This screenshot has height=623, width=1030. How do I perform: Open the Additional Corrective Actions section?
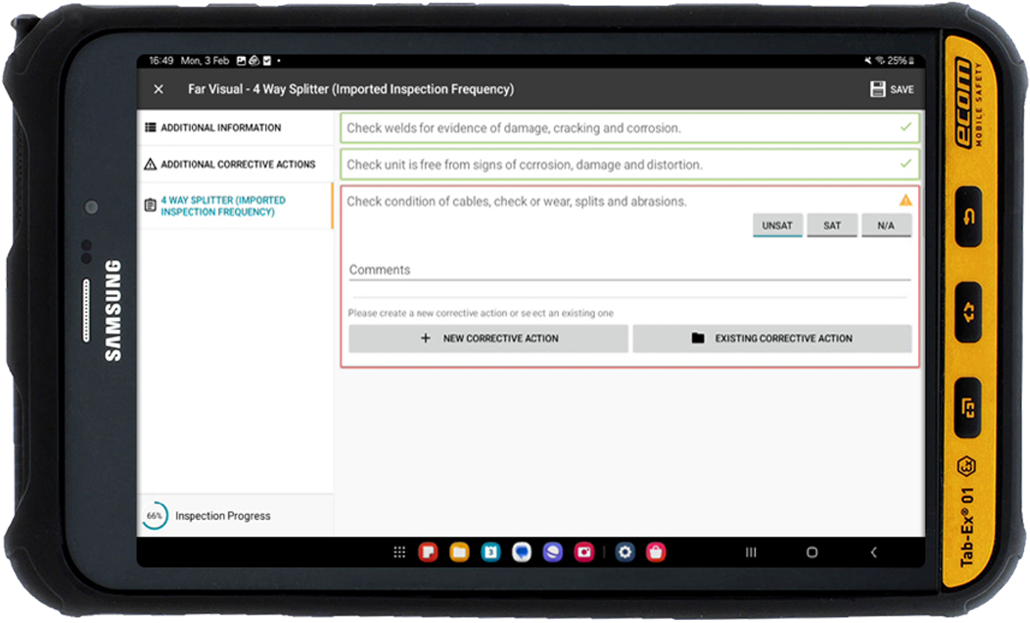(x=235, y=164)
